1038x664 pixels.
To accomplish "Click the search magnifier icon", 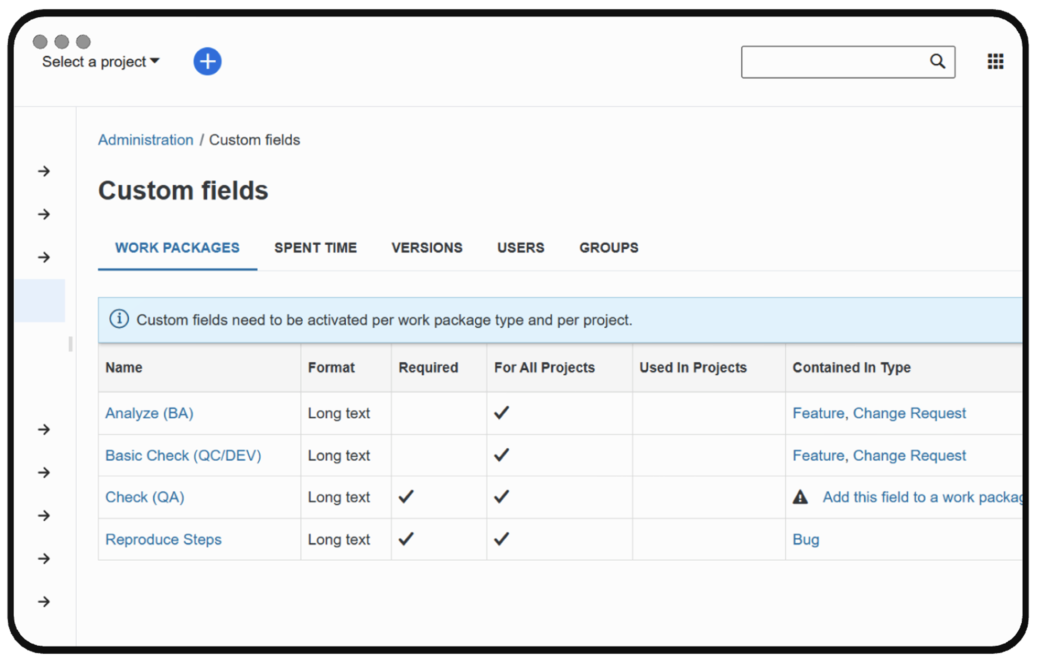I will [937, 61].
